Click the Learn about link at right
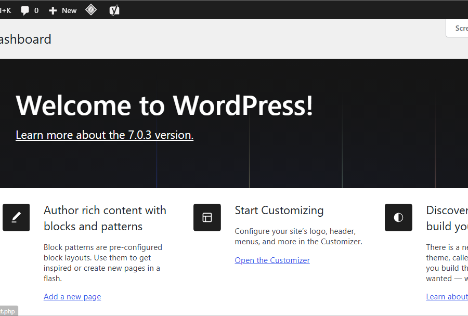The height and width of the screenshot is (316, 468). [x=447, y=297]
